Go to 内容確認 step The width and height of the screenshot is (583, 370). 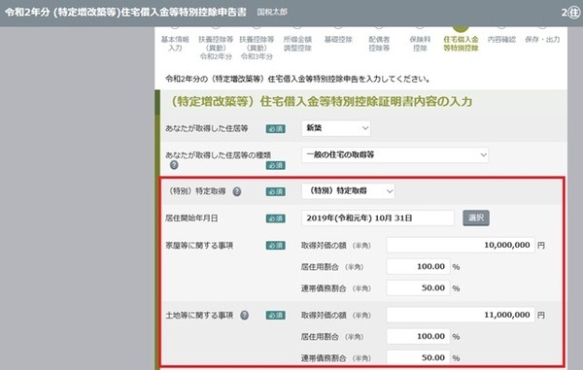coord(501,40)
